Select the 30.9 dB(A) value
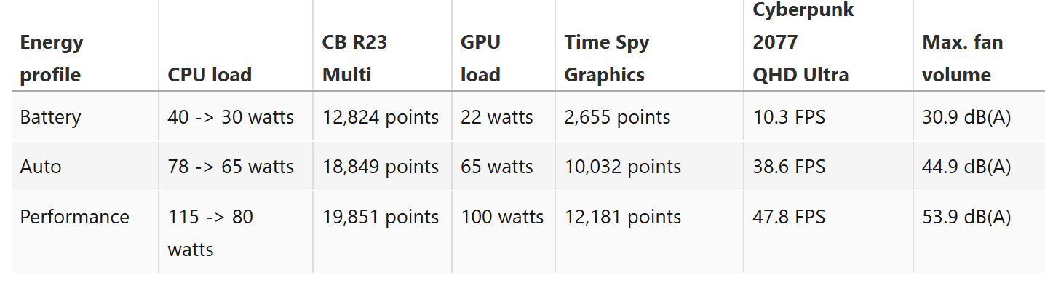This screenshot has width=1045, height=283. tap(967, 117)
